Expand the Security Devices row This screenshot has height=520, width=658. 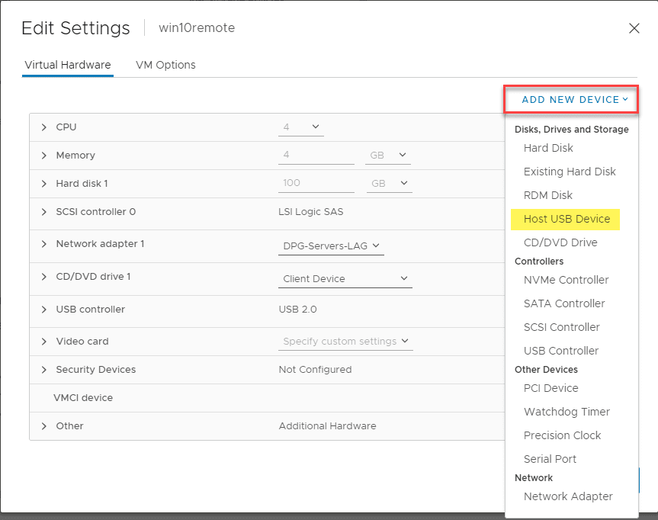[44, 370]
